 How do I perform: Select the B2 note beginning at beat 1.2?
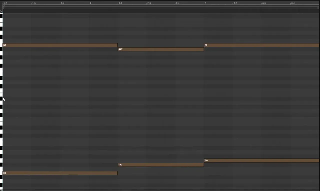click(x=60, y=45)
